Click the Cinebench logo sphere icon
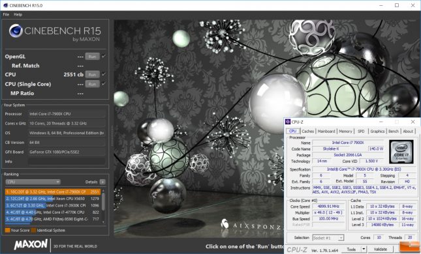 click(16, 31)
